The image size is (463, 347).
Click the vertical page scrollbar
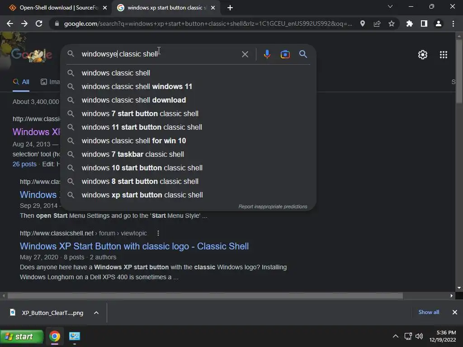(459, 71)
